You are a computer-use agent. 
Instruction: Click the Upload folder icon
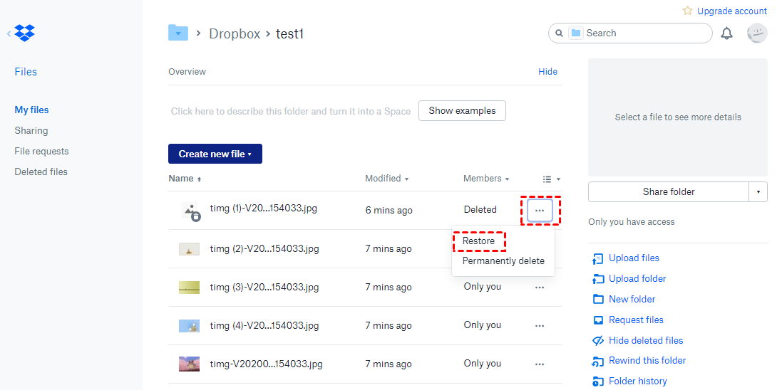click(x=597, y=279)
